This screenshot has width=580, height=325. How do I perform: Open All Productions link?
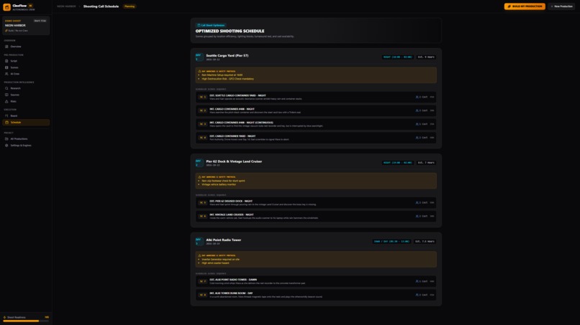(x=26, y=138)
